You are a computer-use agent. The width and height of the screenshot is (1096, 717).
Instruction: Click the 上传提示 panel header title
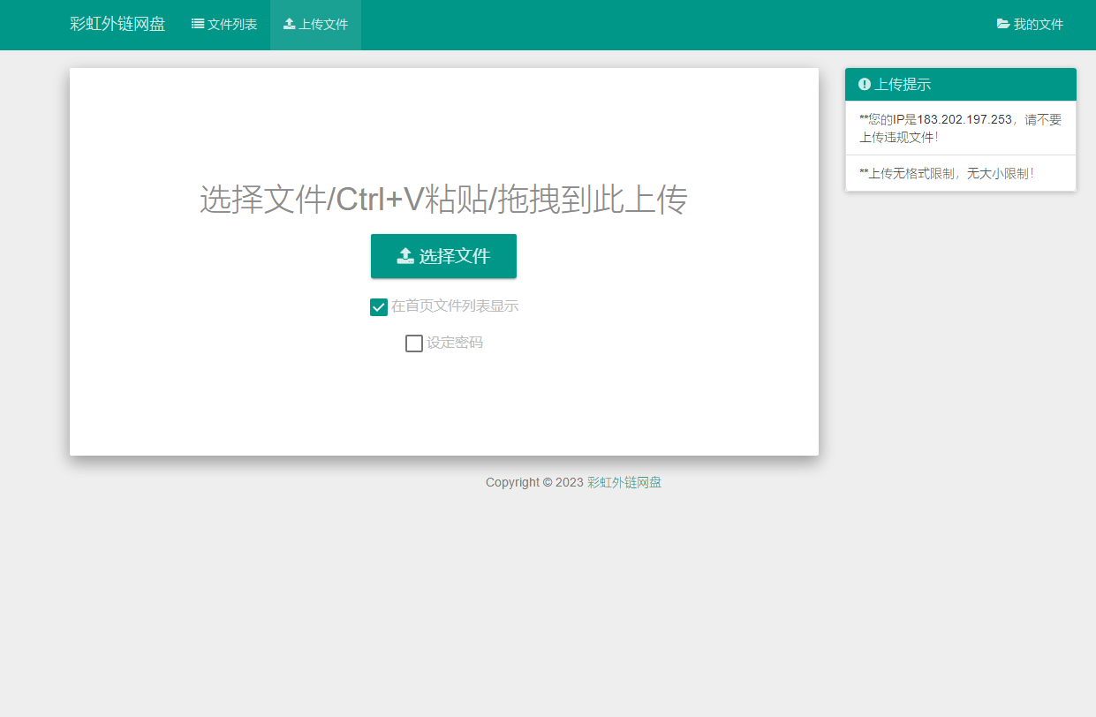click(x=903, y=85)
